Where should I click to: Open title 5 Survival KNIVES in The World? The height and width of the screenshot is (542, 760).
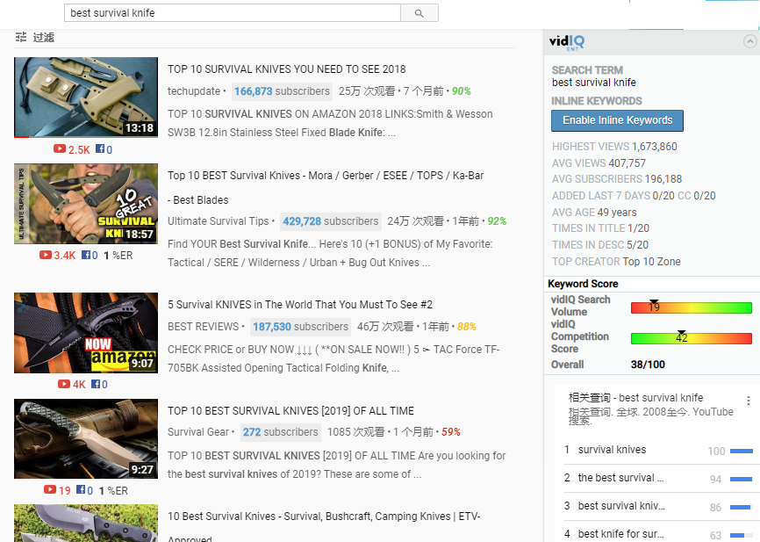(x=300, y=305)
